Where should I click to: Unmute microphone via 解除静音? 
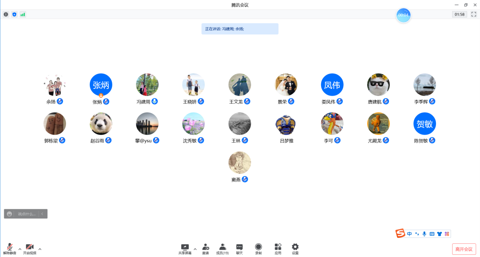tap(9, 249)
